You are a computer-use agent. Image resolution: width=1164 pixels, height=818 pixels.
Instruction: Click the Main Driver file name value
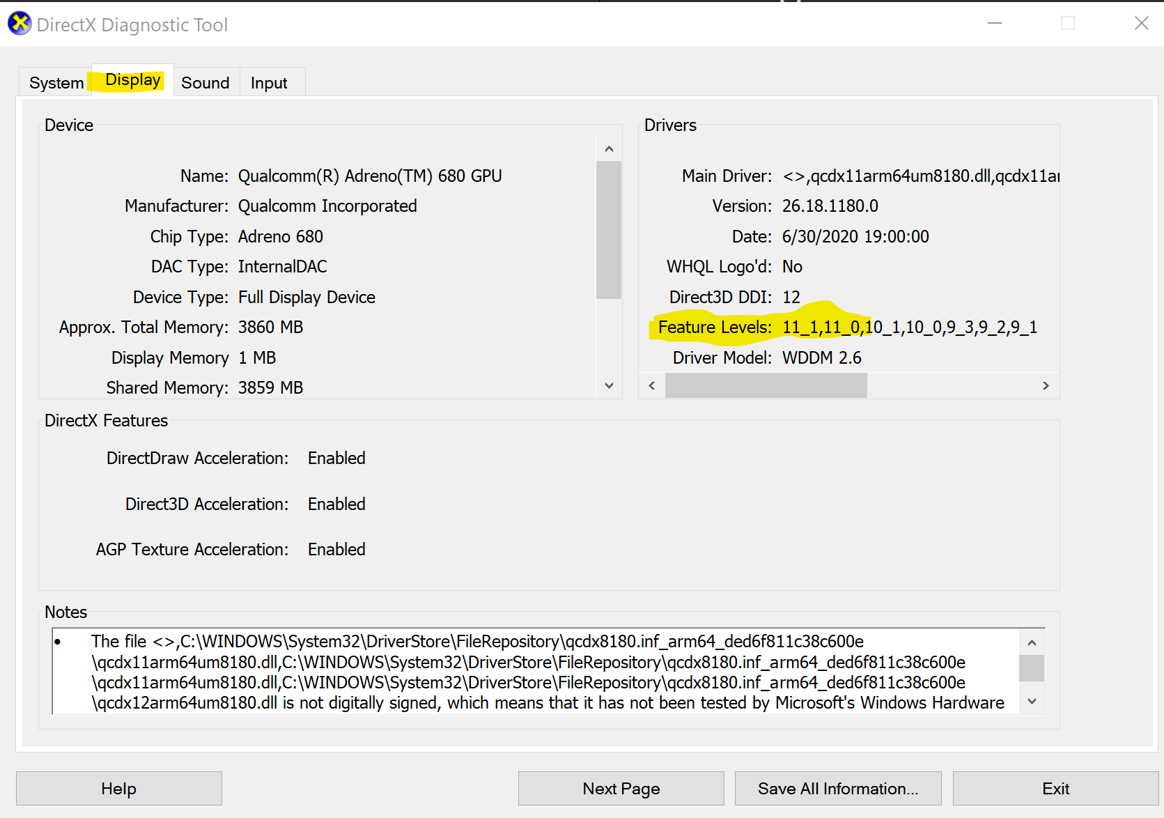(921, 176)
